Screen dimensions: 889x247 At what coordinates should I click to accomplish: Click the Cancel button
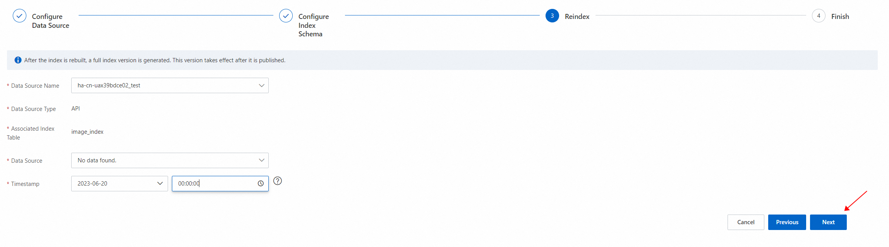click(746, 222)
